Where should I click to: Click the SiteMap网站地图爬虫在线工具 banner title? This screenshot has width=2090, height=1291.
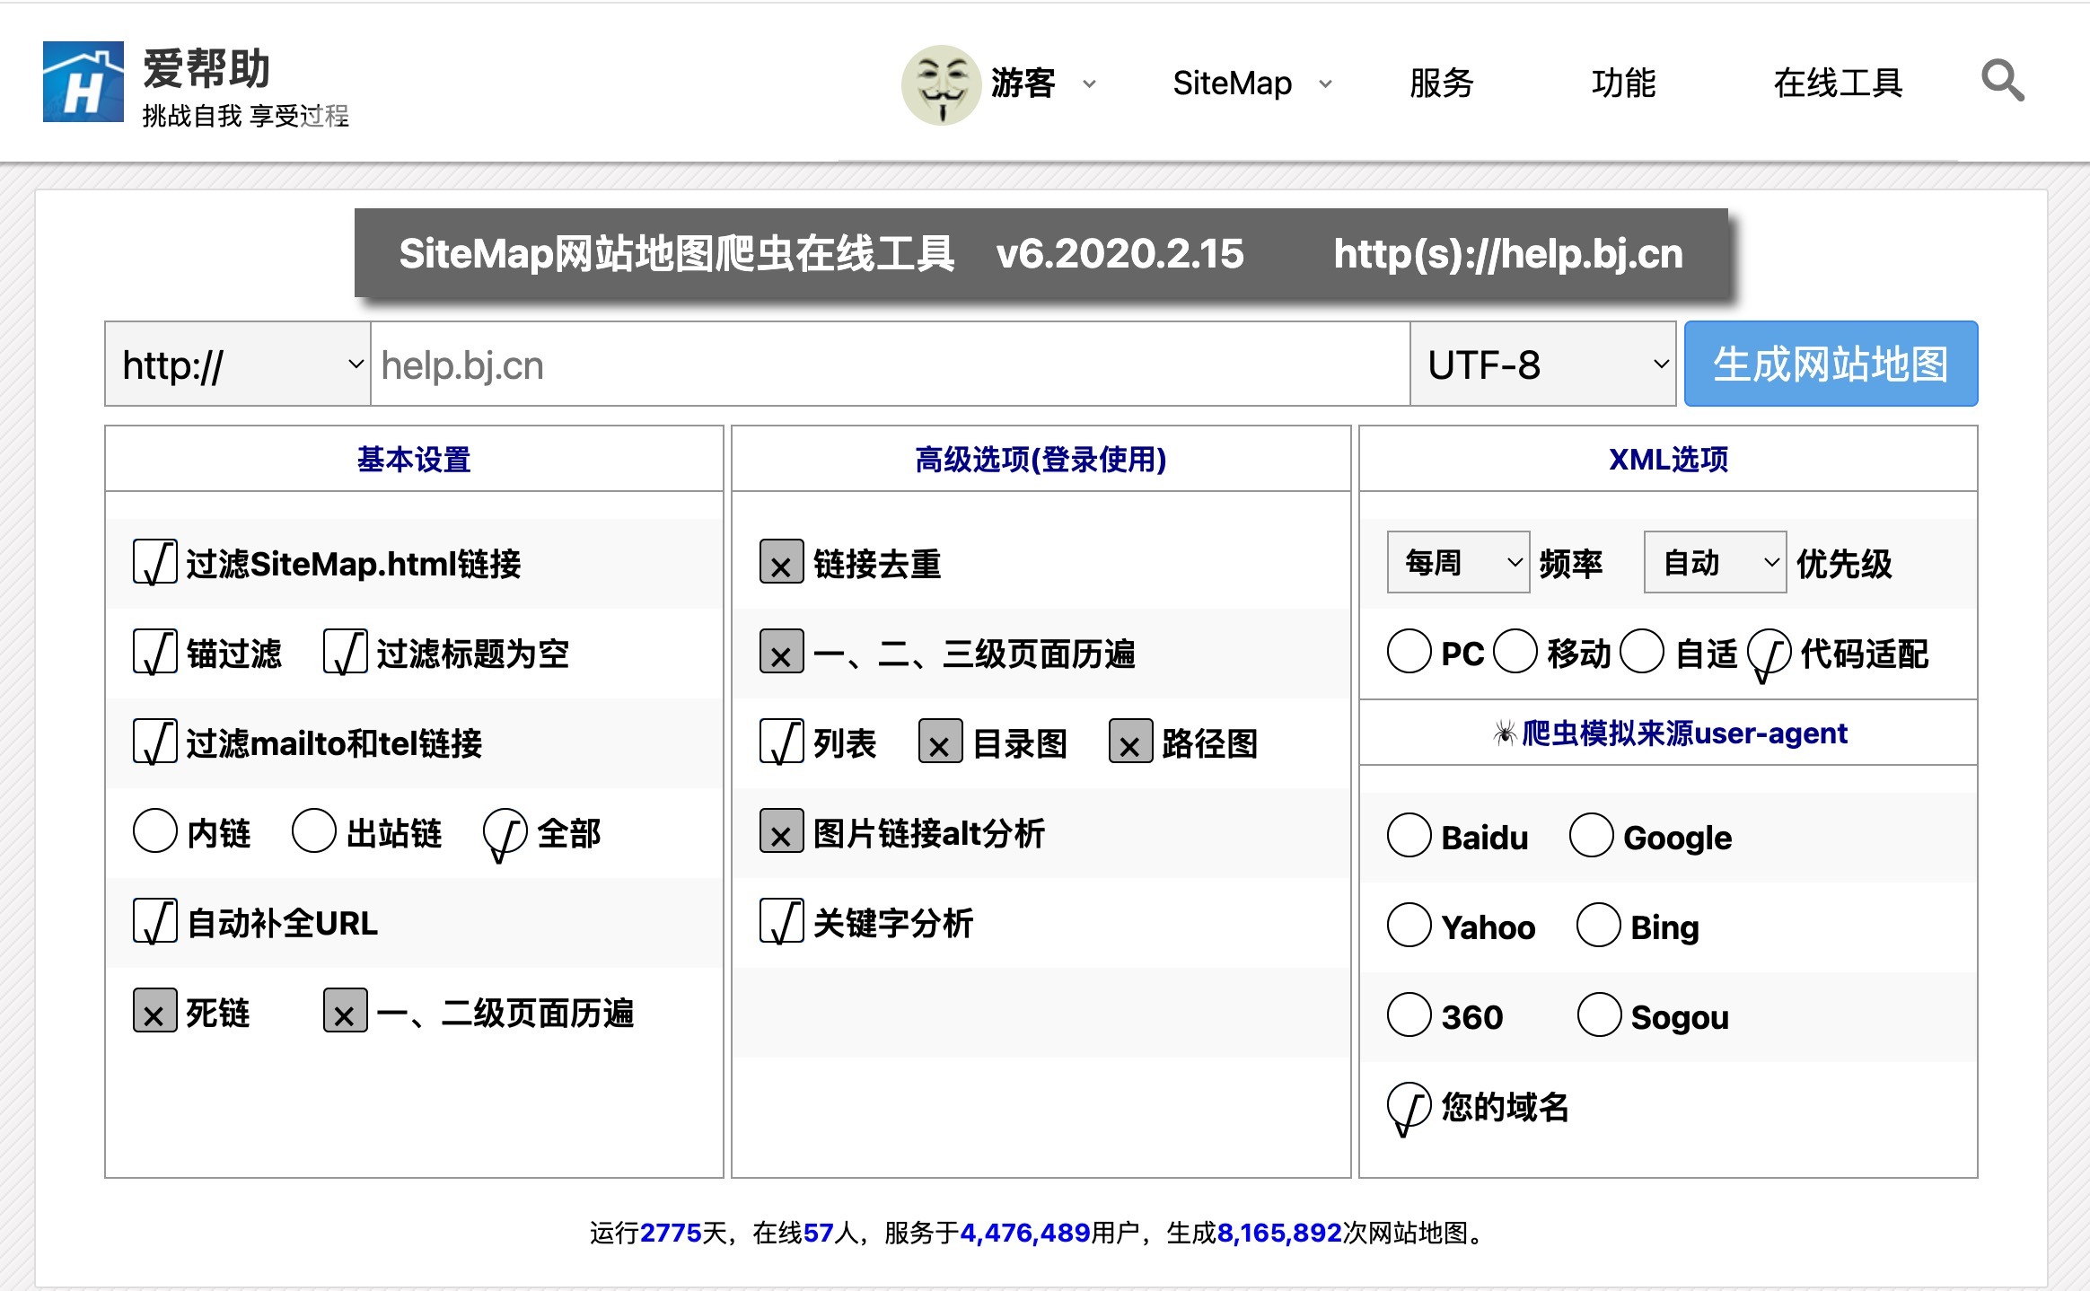point(677,253)
